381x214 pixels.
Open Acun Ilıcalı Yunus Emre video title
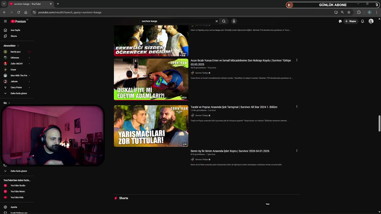pos(241,62)
